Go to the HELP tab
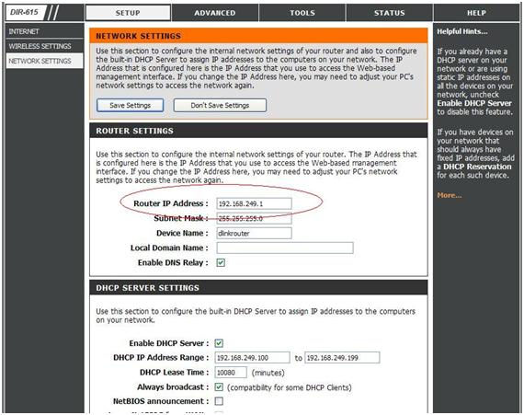524x415 pixels. pyautogui.click(x=476, y=13)
